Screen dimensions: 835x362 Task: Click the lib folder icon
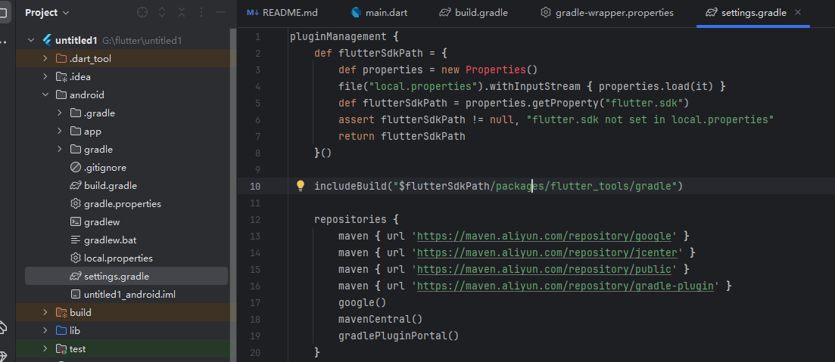tap(61, 331)
